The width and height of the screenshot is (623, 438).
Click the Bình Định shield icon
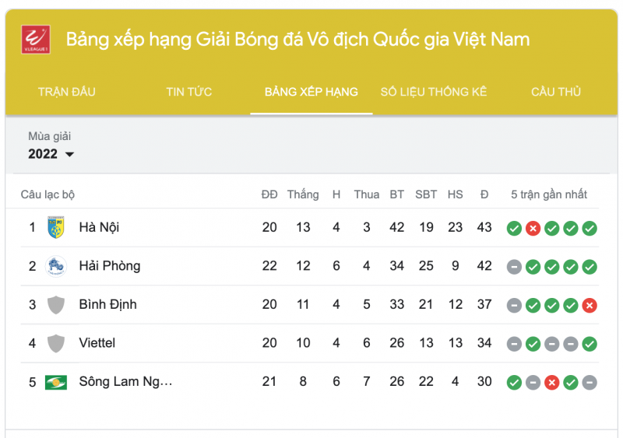click(x=55, y=305)
